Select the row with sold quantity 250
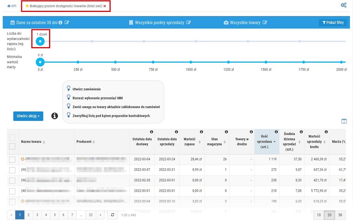Image resolution: width=353 pixels, height=221 pixels. point(12,181)
